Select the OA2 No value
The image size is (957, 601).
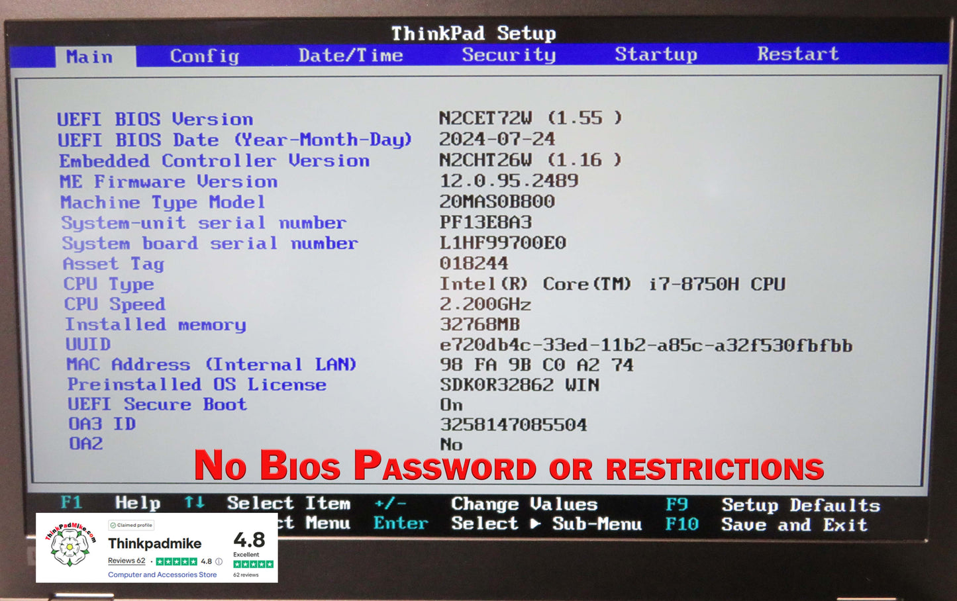click(x=451, y=444)
